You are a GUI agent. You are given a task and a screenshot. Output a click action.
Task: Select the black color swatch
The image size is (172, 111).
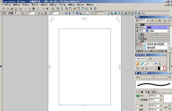pyautogui.click(x=159, y=68)
